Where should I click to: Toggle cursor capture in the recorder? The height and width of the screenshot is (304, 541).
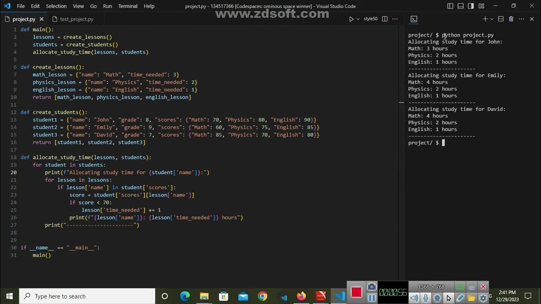pyautogui.click(x=448, y=298)
